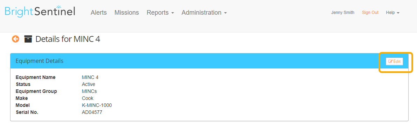Screen dimensions: 417x131
Task: Click the BrightSentinel logo
Action: (x=40, y=12)
